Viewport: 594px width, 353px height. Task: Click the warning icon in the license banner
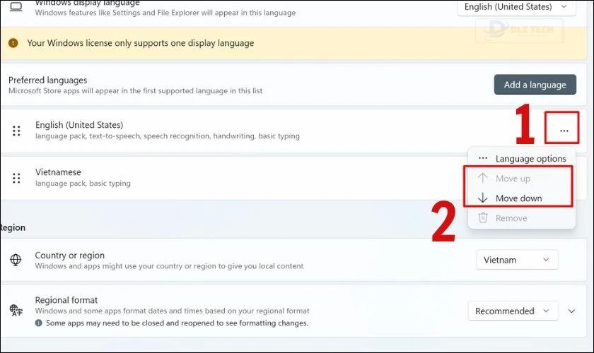coord(13,43)
